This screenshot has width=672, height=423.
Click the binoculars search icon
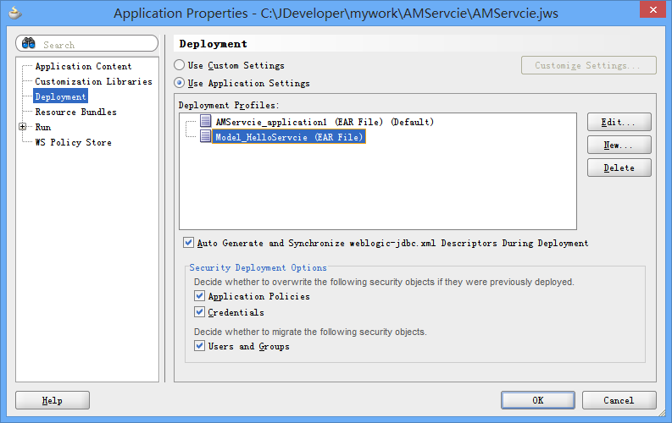pyautogui.click(x=28, y=43)
